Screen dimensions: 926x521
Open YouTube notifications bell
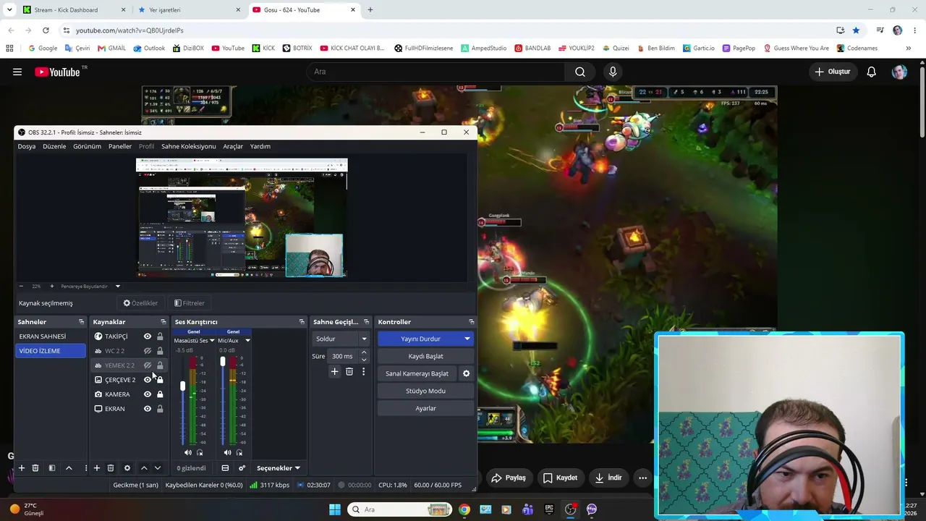872,72
